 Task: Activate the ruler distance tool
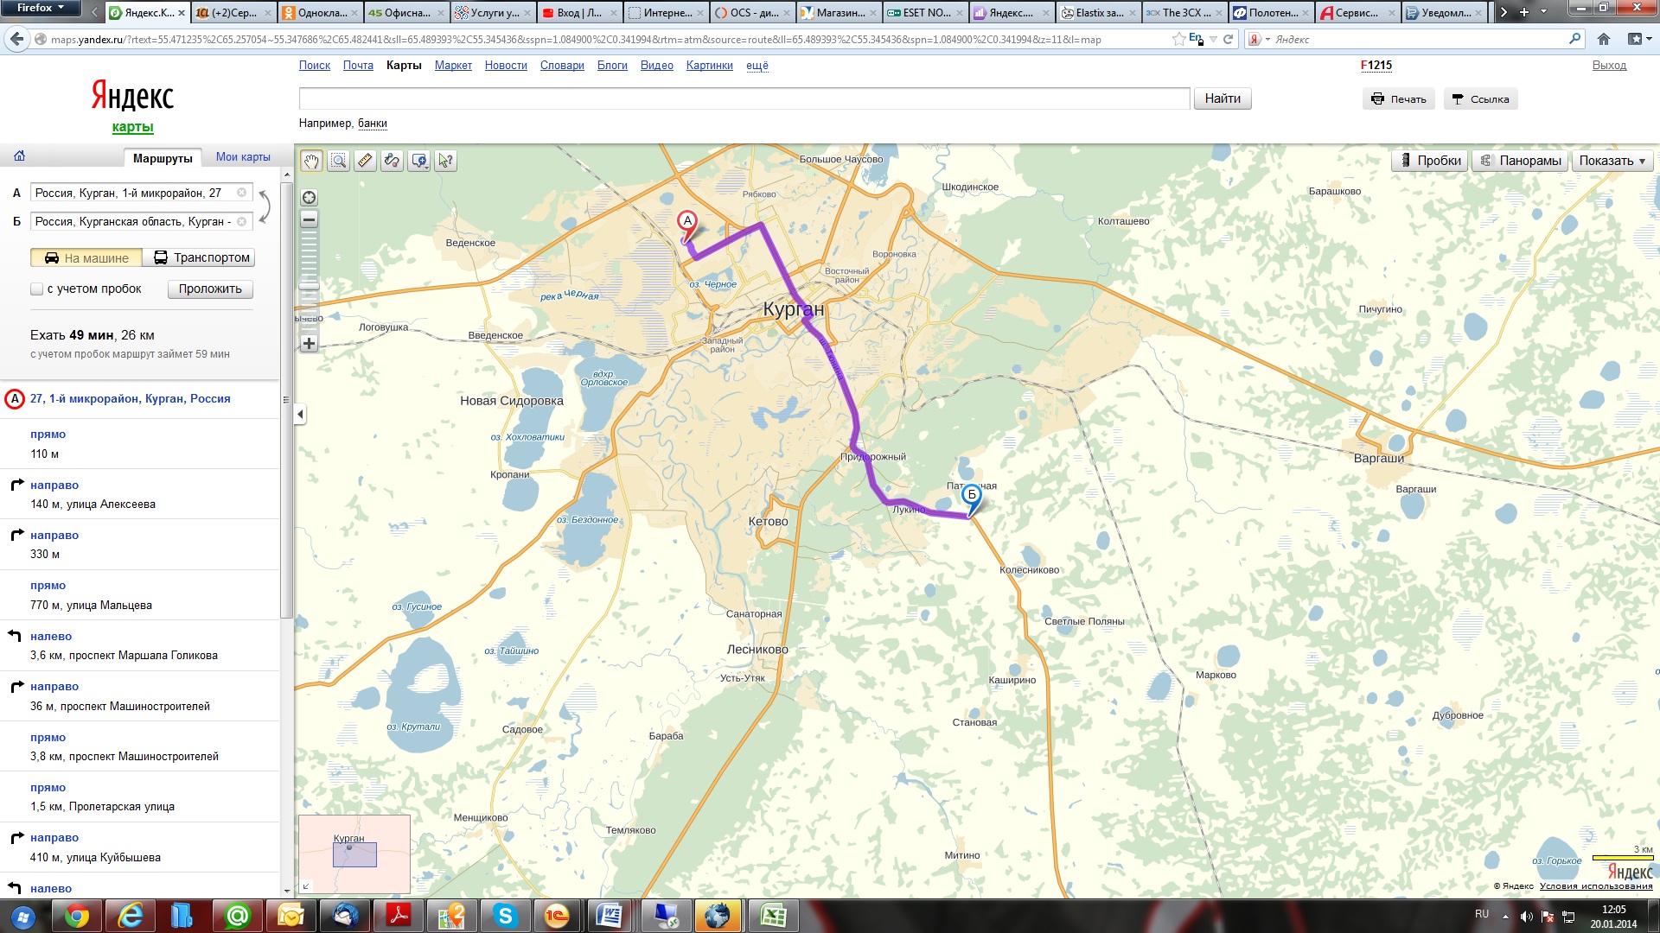(x=365, y=161)
